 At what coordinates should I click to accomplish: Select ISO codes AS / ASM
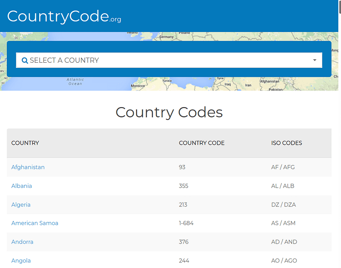pyautogui.click(x=283, y=223)
